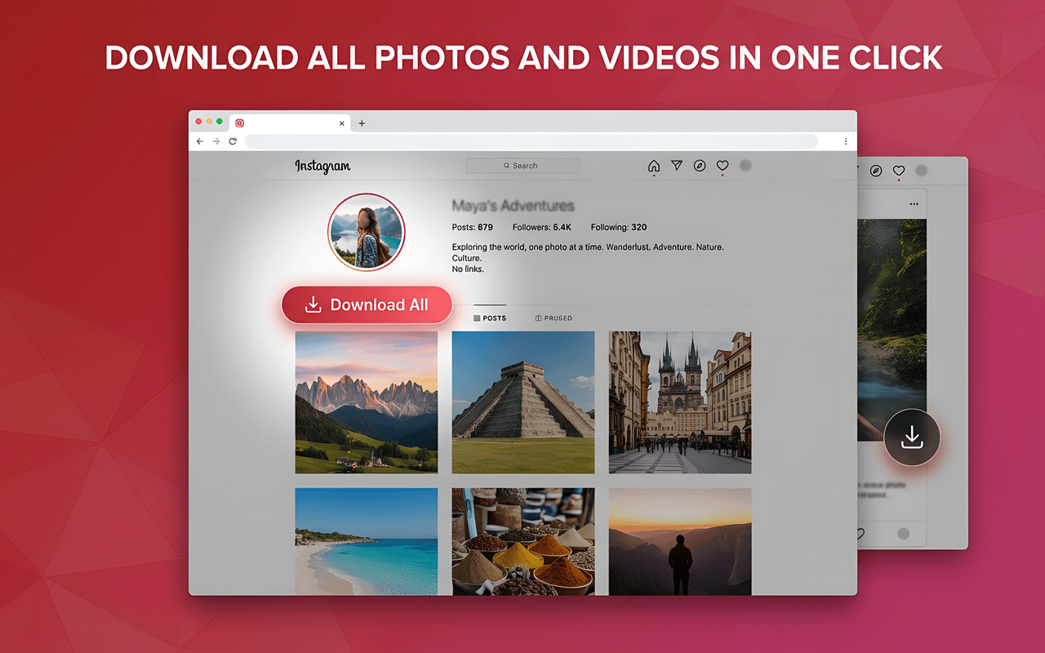Open direct messages paper plane icon
The height and width of the screenshot is (653, 1045).
pos(677,166)
